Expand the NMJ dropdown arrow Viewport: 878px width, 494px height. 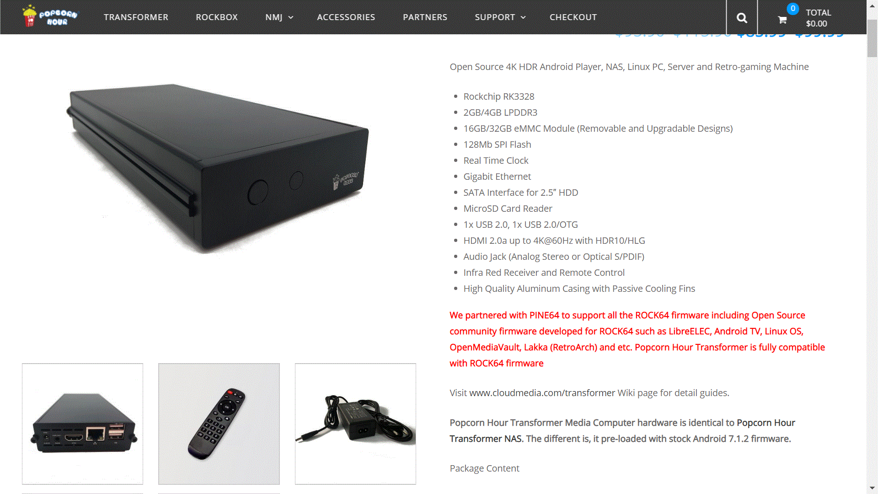[291, 17]
